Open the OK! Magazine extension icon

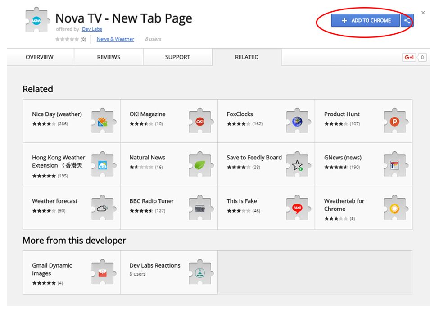pyautogui.click(x=201, y=121)
